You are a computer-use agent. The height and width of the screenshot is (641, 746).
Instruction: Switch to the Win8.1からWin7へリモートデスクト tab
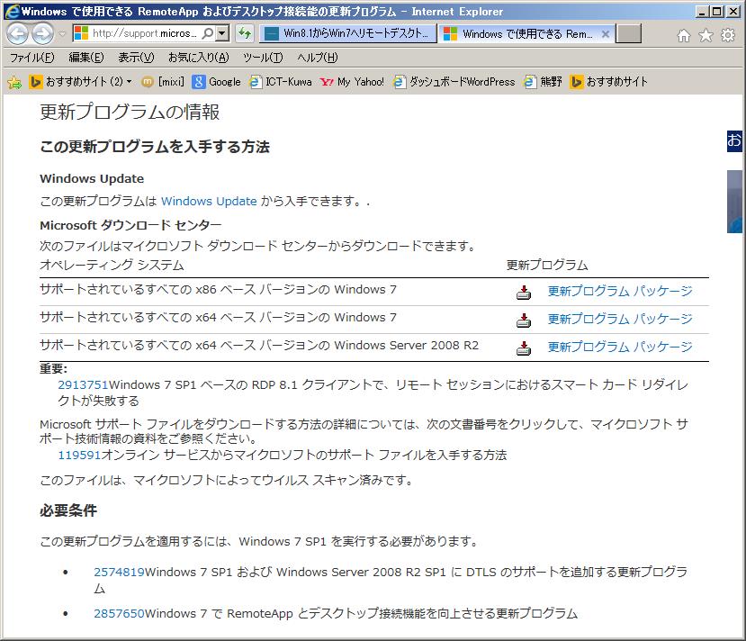348,33
